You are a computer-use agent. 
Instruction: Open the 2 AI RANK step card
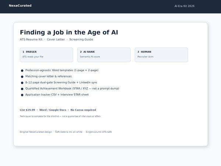104,55
